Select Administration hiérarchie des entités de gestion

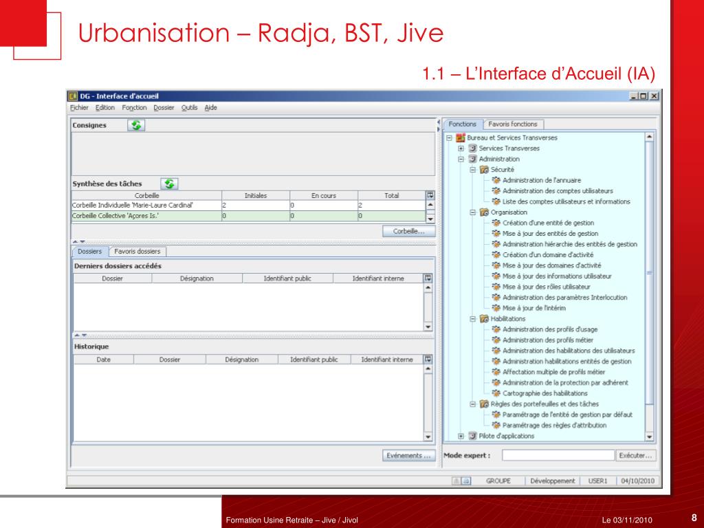point(570,244)
